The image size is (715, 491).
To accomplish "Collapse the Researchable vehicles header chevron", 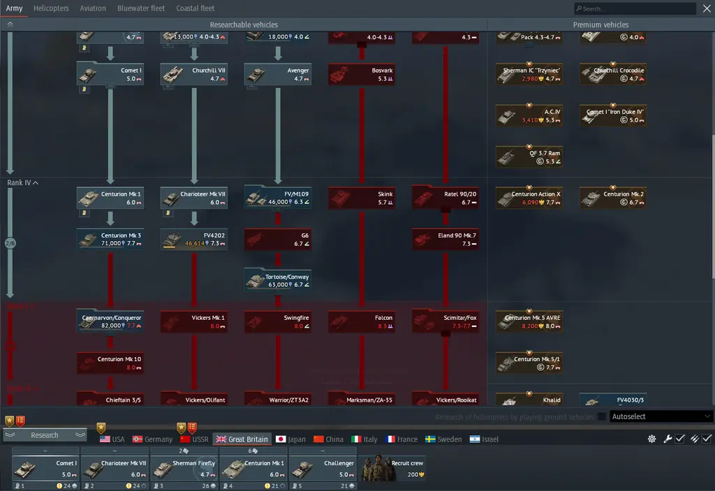I will [x=10, y=24].
